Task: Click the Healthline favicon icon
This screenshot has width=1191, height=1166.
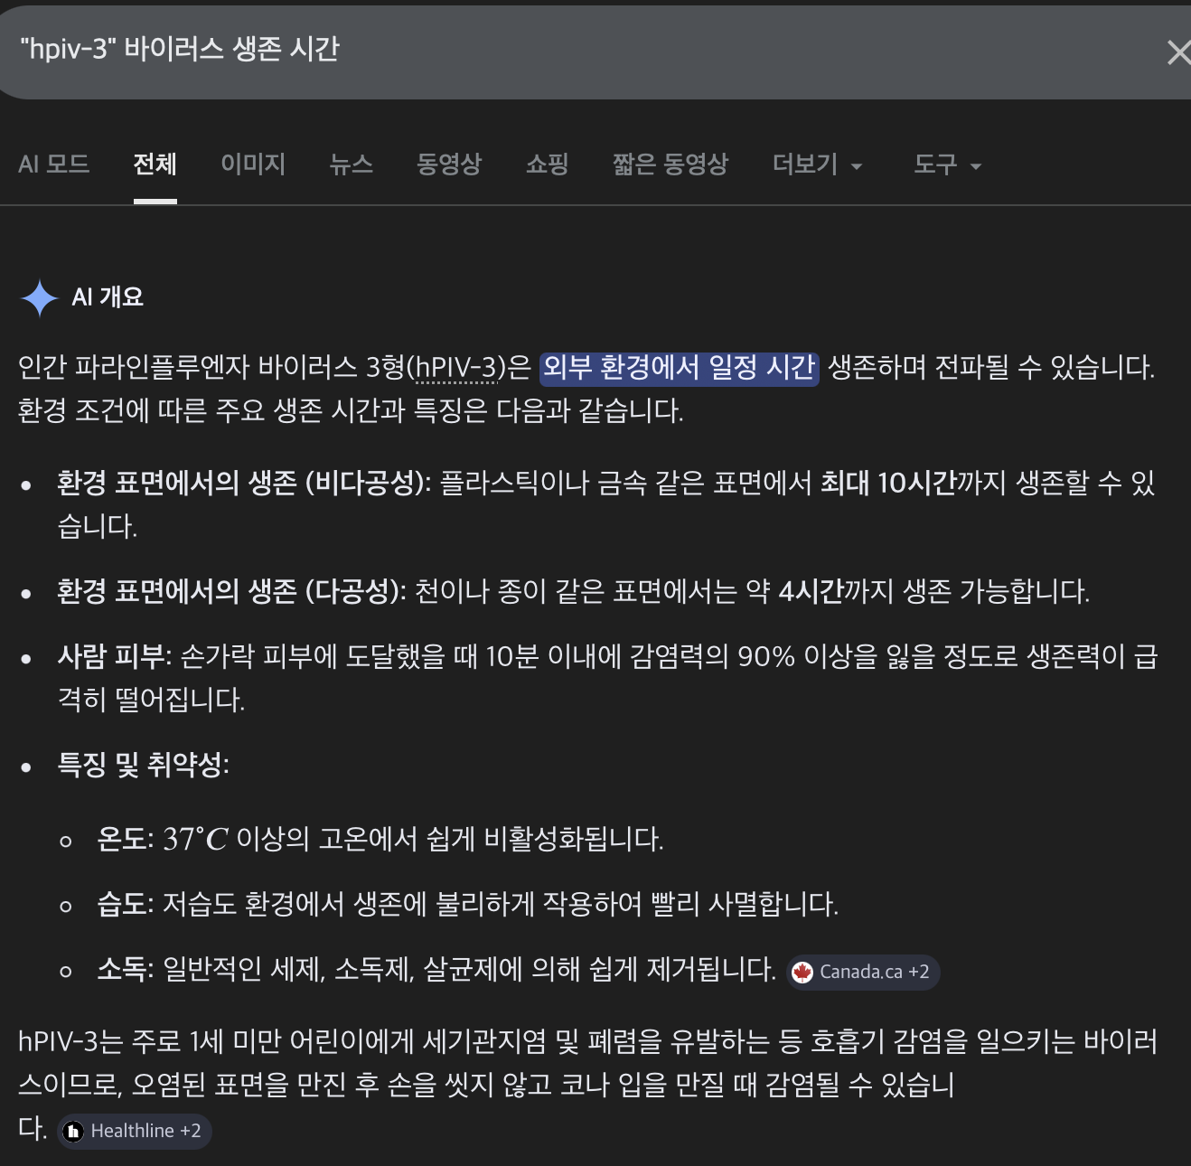Action: pyautogui.click(x=74, y=1132)
